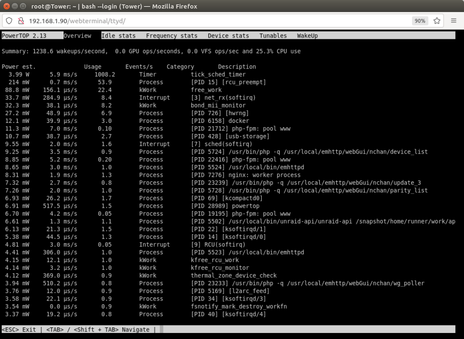Screen dimensions: 464x339
Task: Select the nchan/wg_poller process row
Action: pyautogui.click(x=214, y=283)
